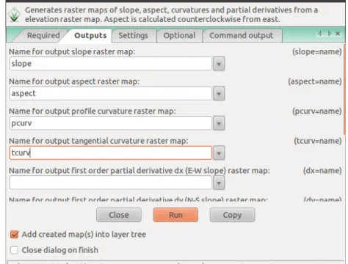Open the slope map dropdown arrow
Image resolution: width=348 pixels, height=264 pixels.
tap(219, 64)
